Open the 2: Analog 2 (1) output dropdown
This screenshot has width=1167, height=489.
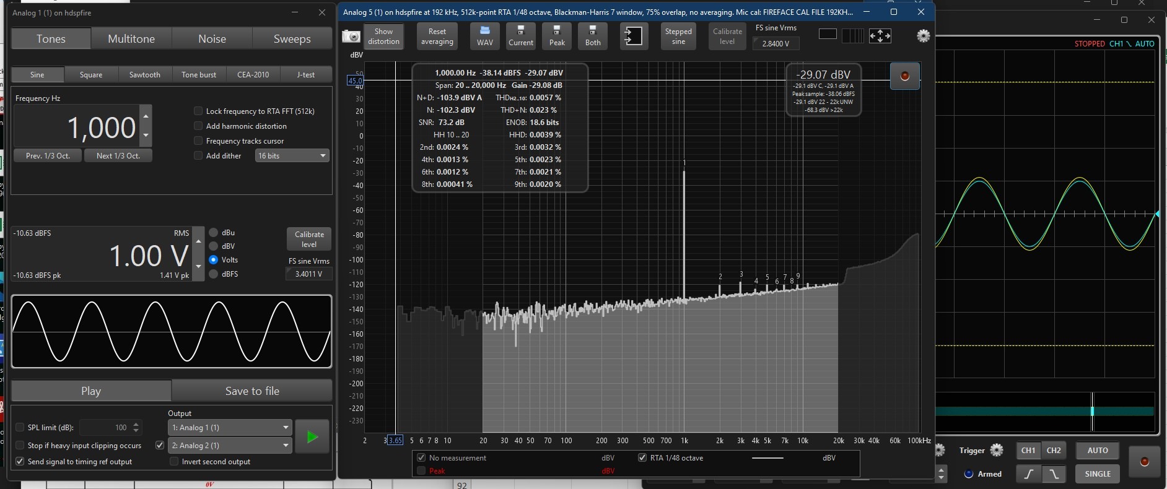[230, 445]
